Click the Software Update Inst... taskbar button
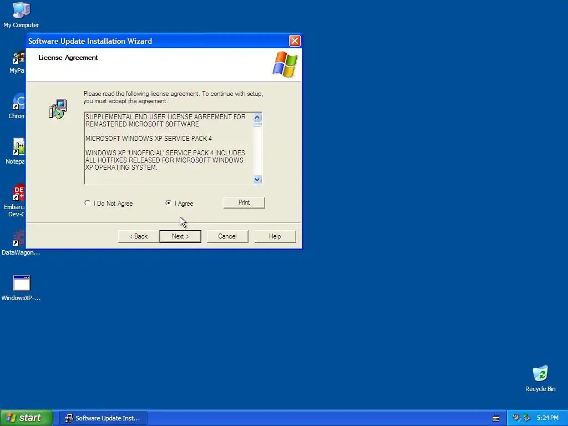This screenshot has height=426, width=568. click(x=103, y=418)
